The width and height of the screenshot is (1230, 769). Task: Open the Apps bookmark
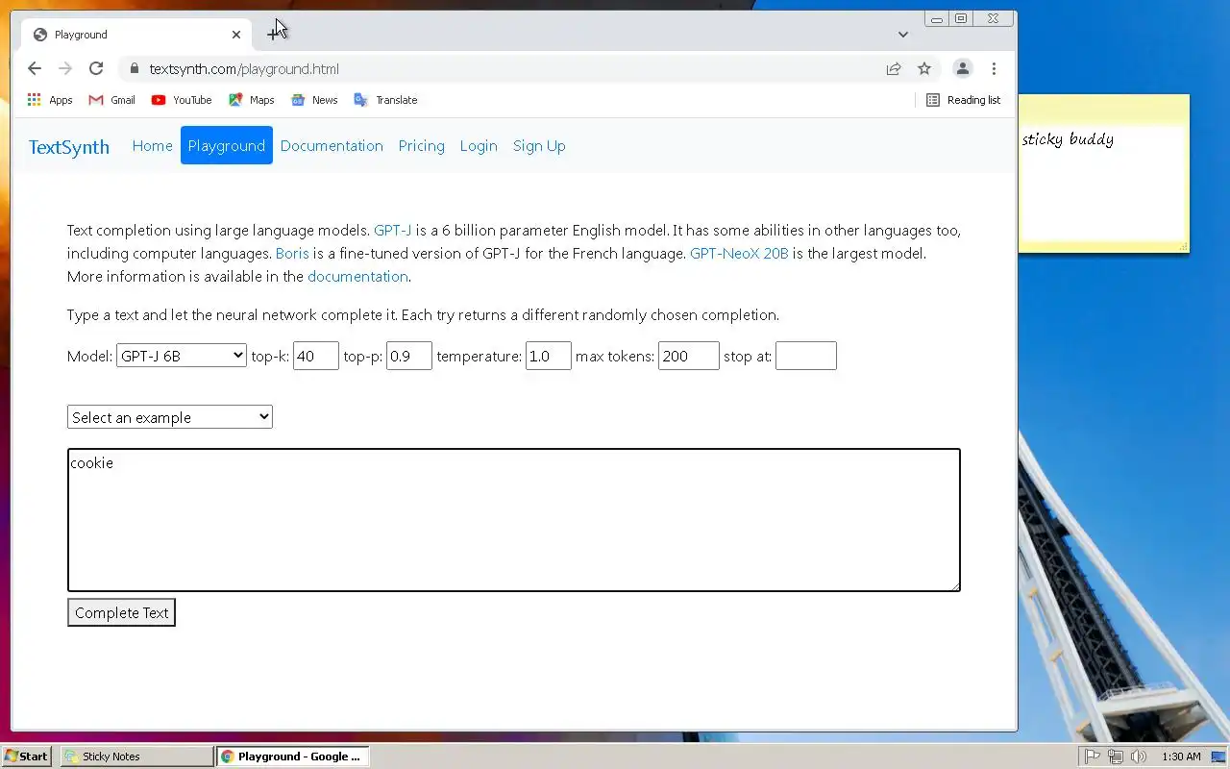(50, 100)
